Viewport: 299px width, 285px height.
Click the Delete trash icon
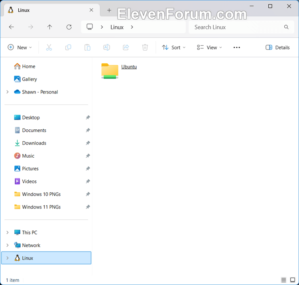point(145,47)
